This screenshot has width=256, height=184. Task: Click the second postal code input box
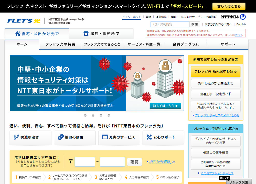(x=112, y=162)
